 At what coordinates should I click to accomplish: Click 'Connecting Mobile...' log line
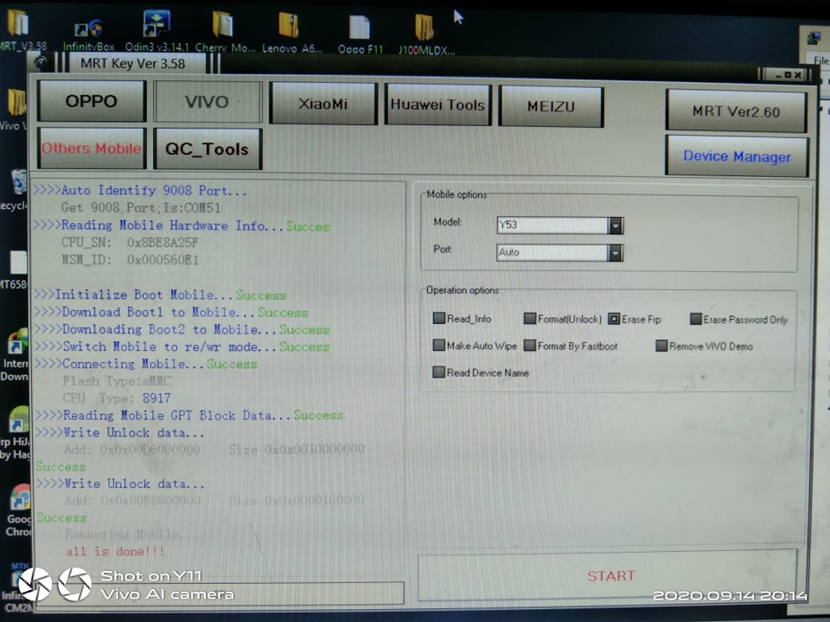click(146, 364)
